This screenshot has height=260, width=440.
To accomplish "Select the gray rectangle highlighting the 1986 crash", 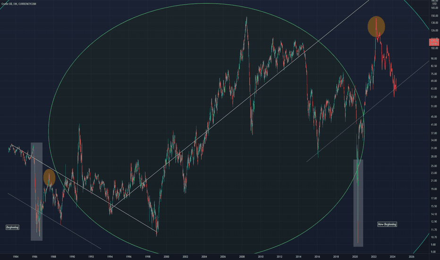I will (36, 192).
